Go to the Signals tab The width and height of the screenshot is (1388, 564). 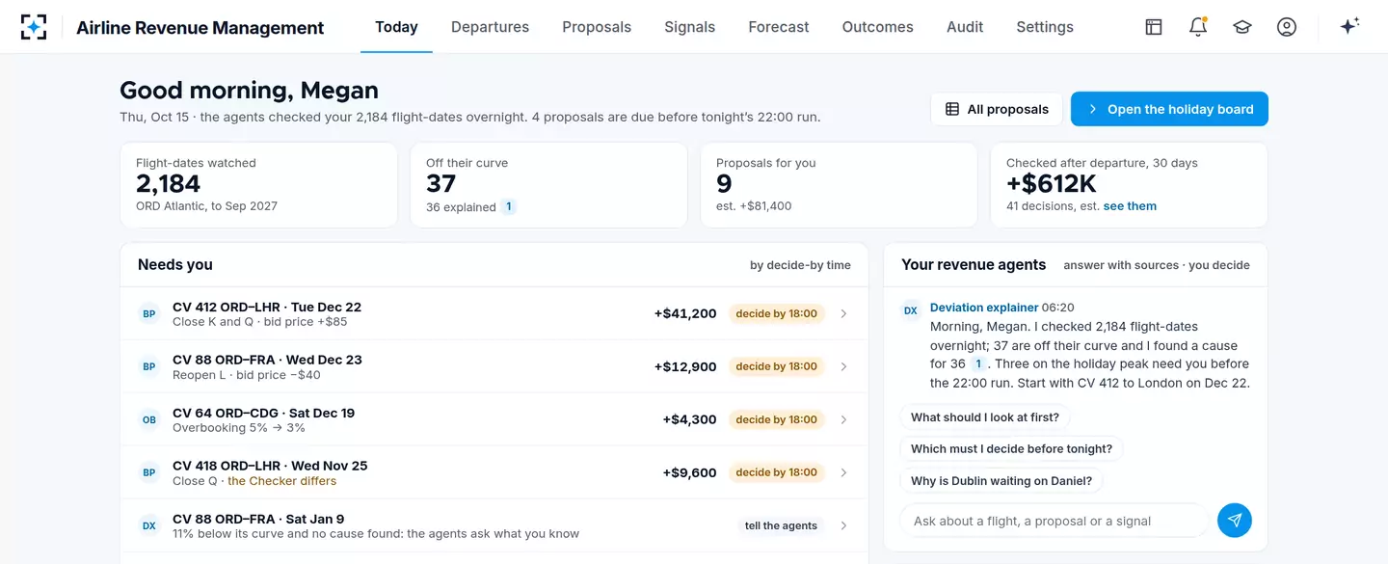coord(690,27)
